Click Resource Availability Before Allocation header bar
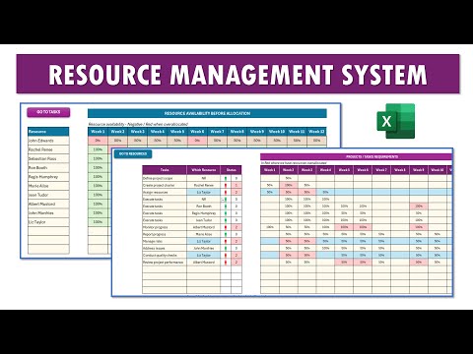Viewport: 473px width, 354px height. click(207, 113)
